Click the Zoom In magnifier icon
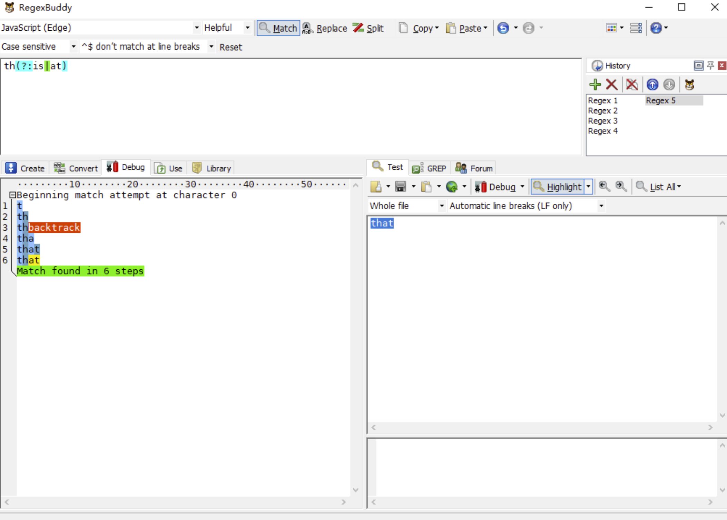 (621, 187)
